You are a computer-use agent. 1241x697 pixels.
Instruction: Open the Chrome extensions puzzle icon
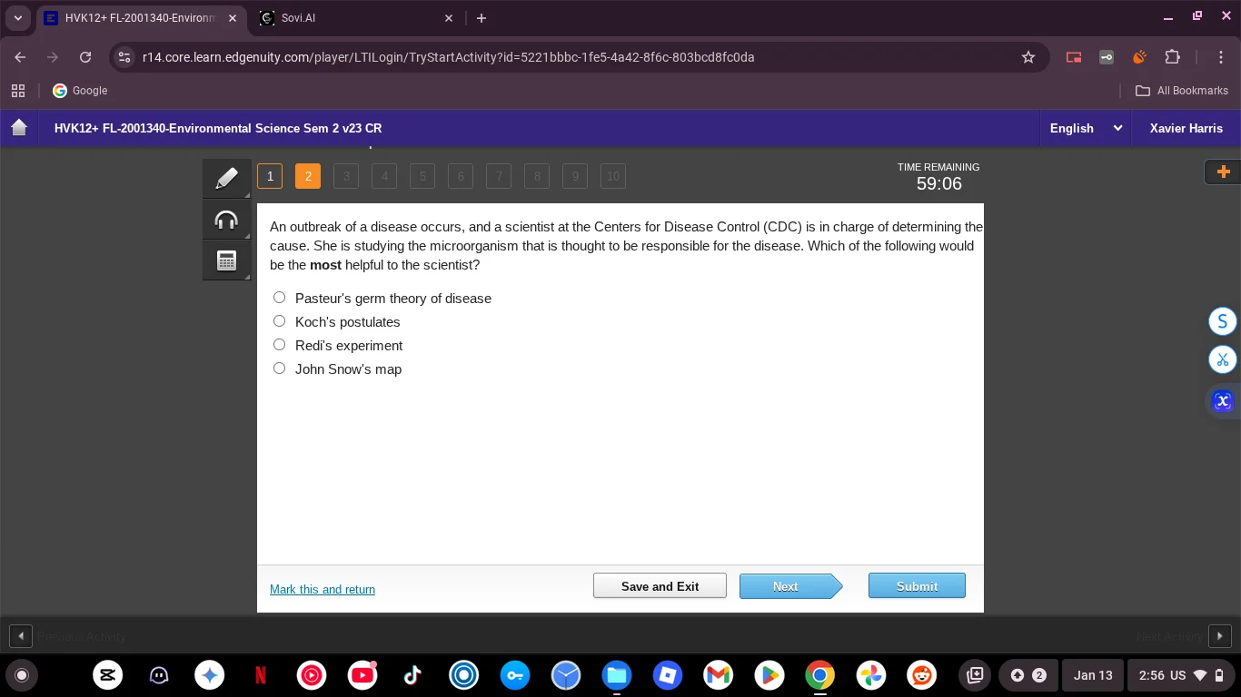[1172, 57]
